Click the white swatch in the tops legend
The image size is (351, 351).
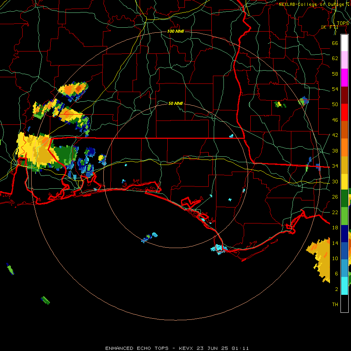[x=344, y=43]
